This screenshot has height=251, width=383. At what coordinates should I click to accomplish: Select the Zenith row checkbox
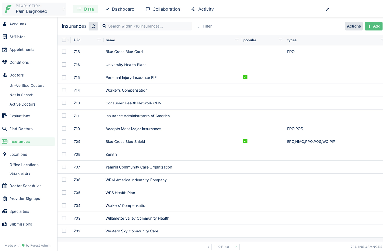click(64, 154)
